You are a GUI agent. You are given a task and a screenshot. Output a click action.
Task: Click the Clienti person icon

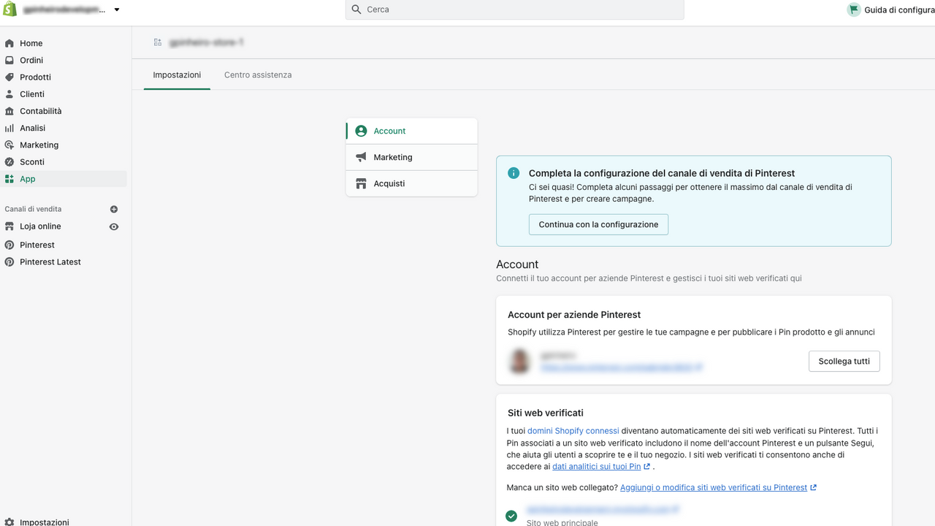click(9, 94)
